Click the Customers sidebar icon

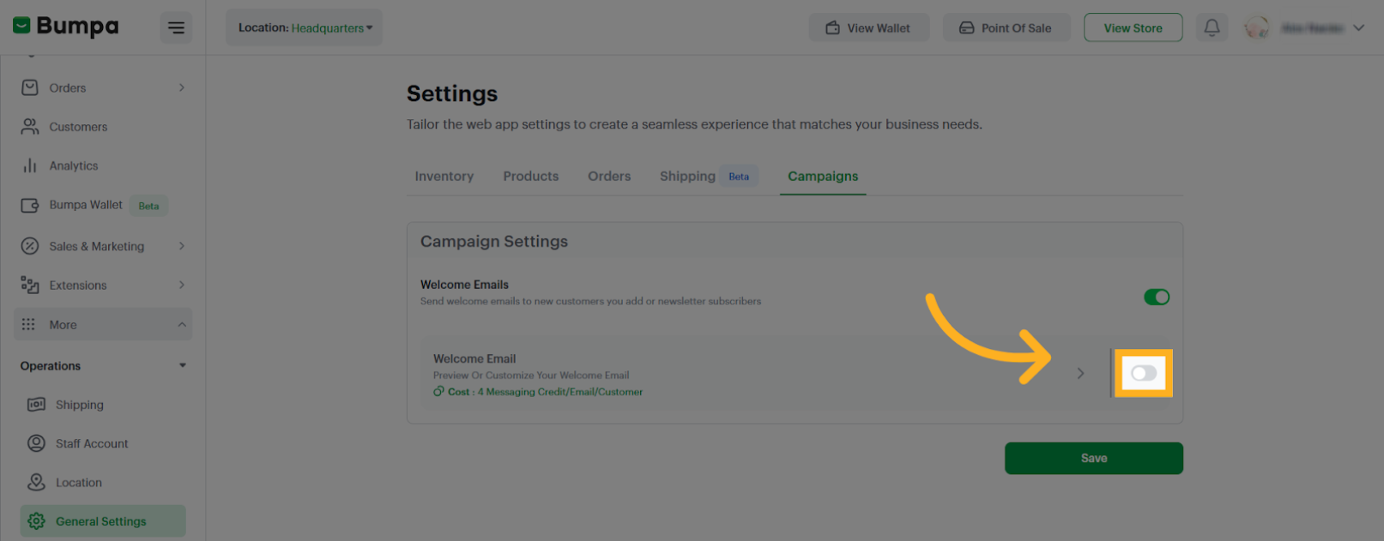tap(30, 127)
